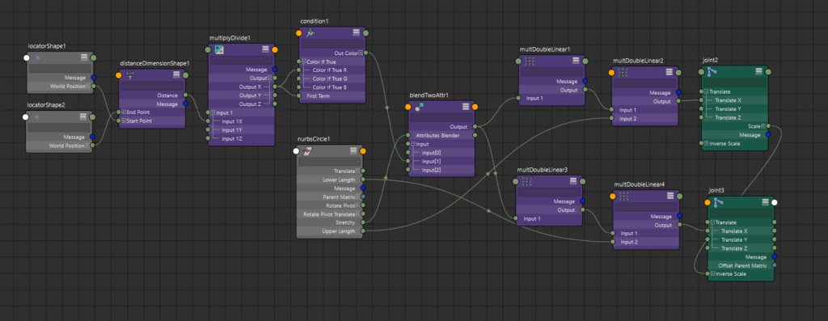Click the condition1 node type icon

[x=311, y=32]
